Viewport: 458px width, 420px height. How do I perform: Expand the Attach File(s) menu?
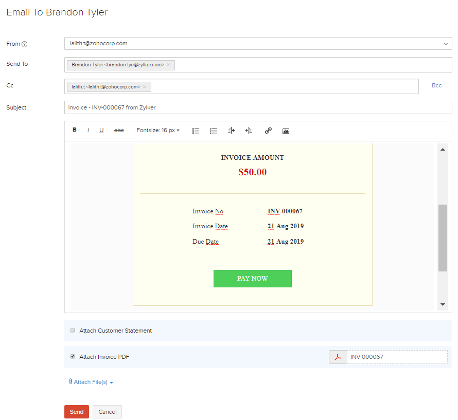[91, 381]
